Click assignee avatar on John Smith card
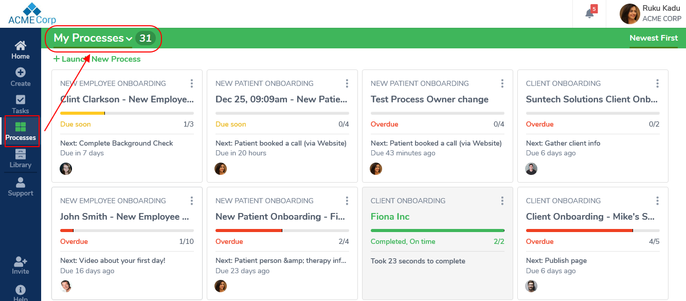 click(66, 286)
